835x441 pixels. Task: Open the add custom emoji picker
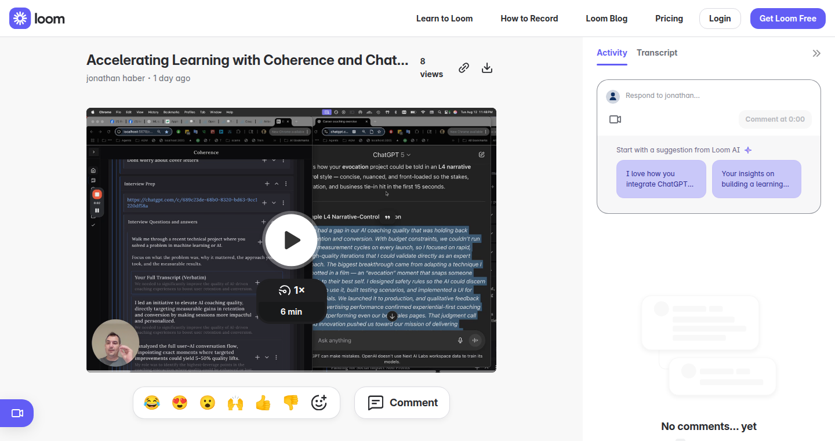pos(319,403)
